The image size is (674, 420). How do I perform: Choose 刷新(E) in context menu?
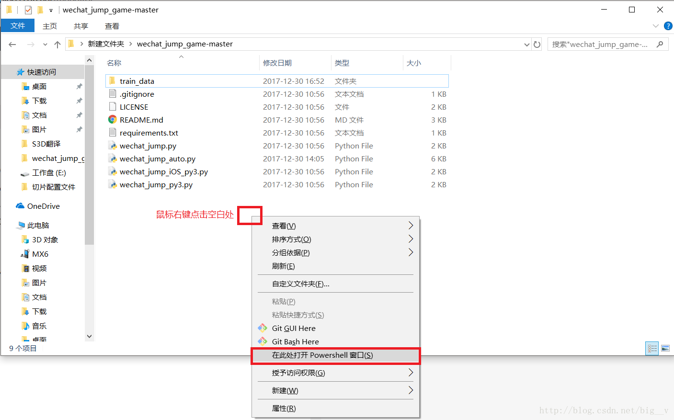click(335, 266)
